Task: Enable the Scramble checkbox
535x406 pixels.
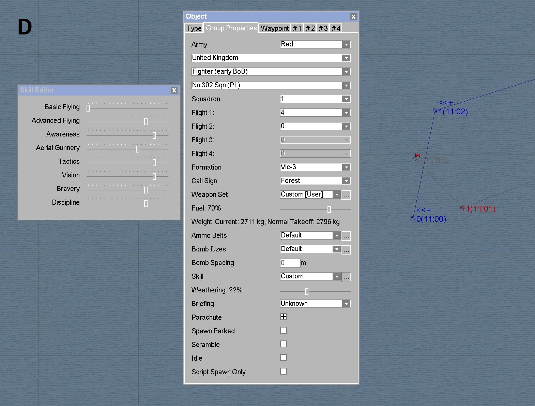Action: pyautogui.click(x=284, y=344)
